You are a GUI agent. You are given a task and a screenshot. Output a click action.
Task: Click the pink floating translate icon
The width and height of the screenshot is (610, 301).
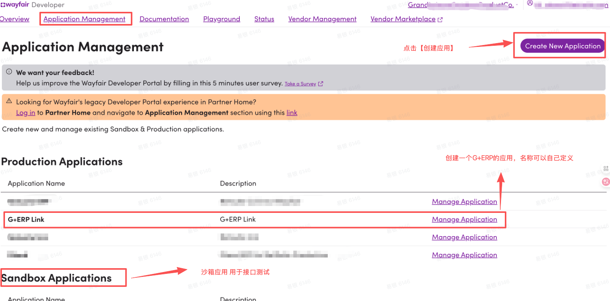[x=606, y=182]
